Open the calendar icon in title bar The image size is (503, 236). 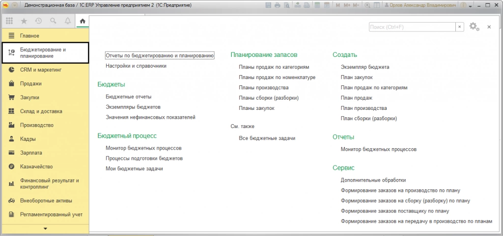coord(327,5)
